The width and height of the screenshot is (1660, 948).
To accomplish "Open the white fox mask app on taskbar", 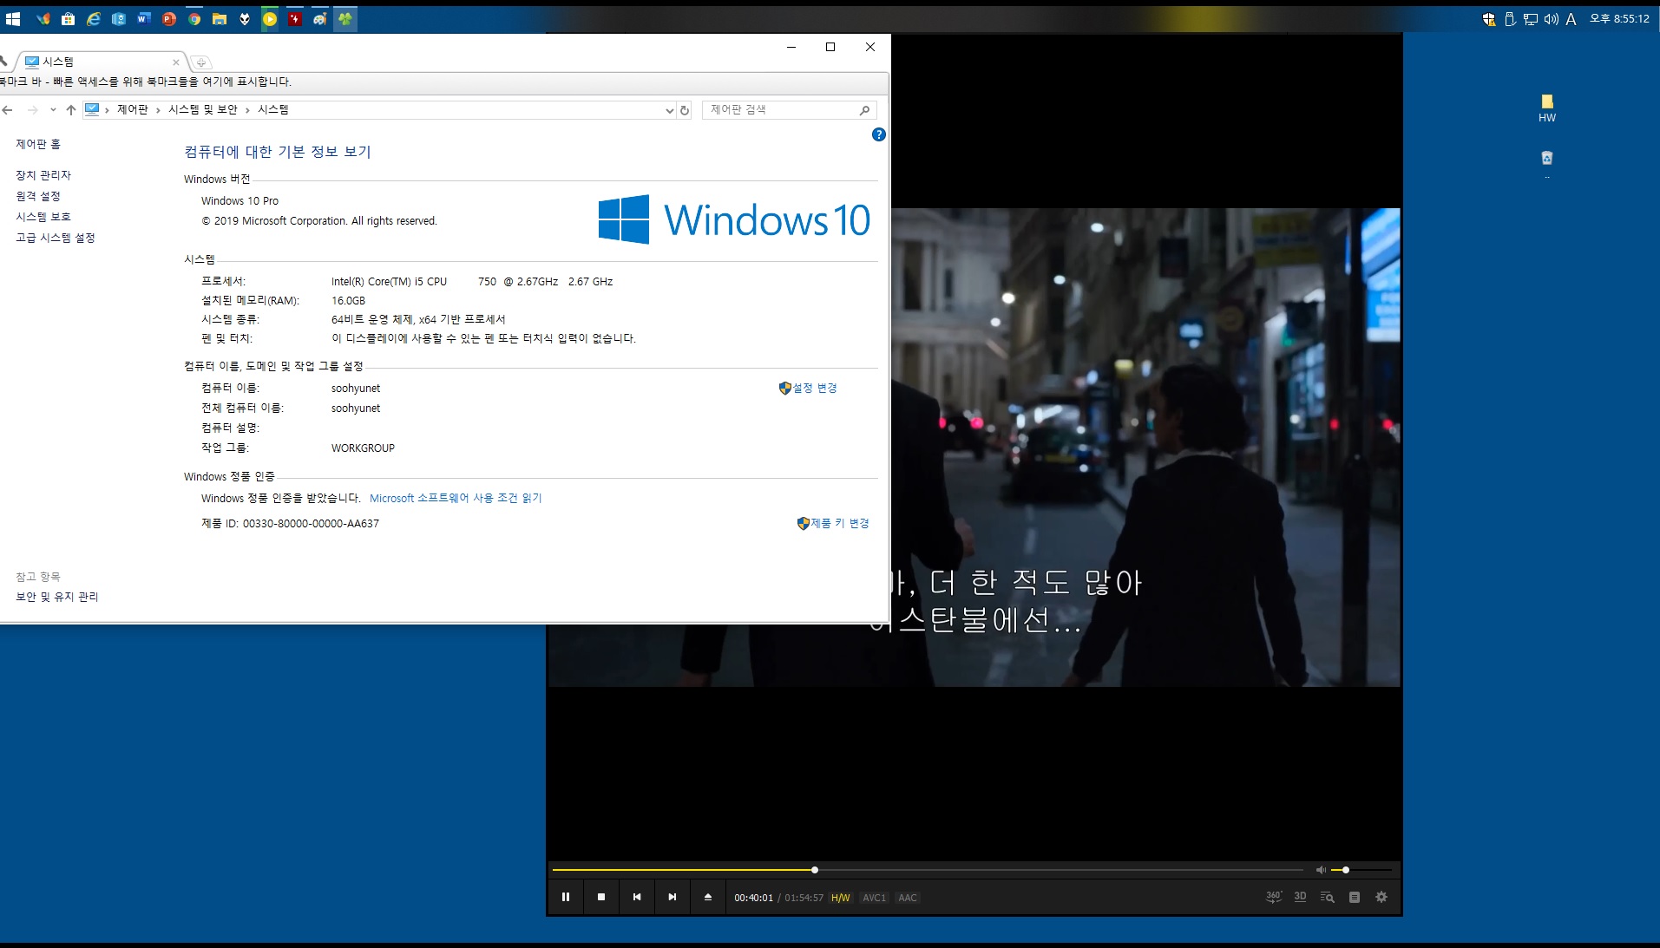I will click(245, 19).
